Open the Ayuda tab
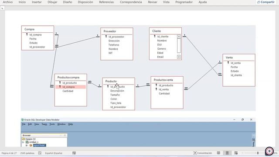The image size is (279, 157). (x=202, y=2)
